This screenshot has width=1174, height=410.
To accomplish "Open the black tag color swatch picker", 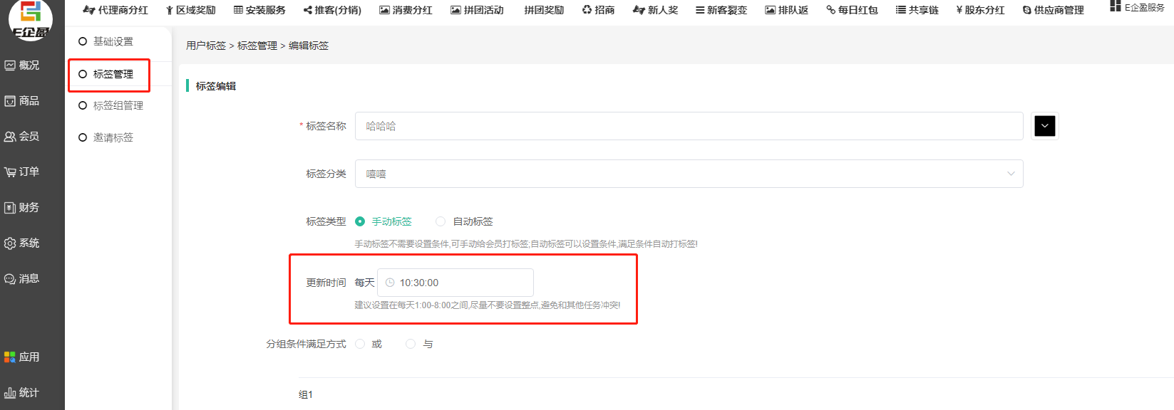I will [1044, 126].
